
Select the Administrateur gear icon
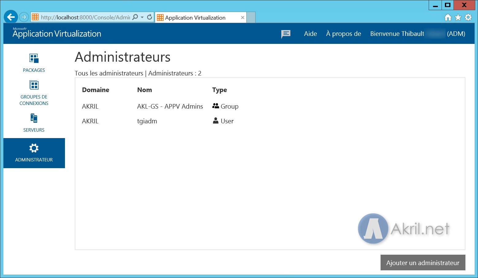click(34, 148)
